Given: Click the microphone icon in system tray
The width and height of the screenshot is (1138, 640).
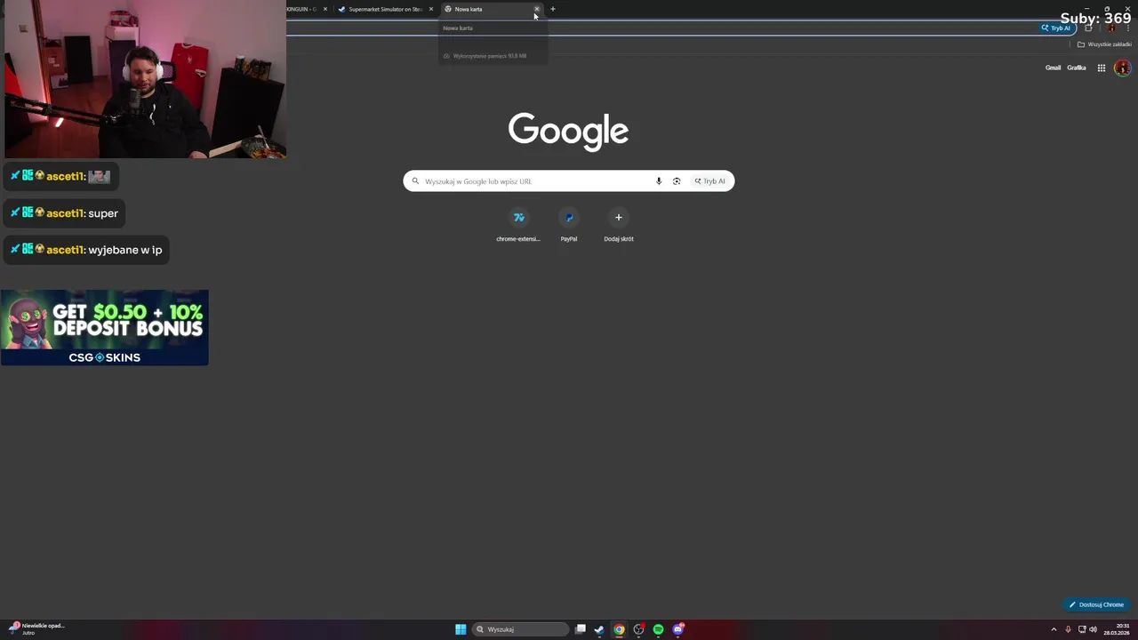Looking at the screenshot, I should pyautogui.click(x=1068, y=629).
